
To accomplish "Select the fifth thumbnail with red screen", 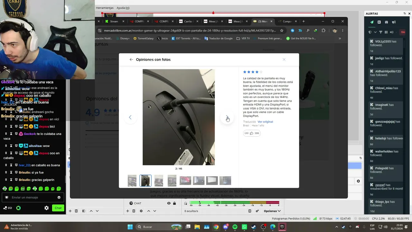I will pyautogui.click(x=185, y=181).
